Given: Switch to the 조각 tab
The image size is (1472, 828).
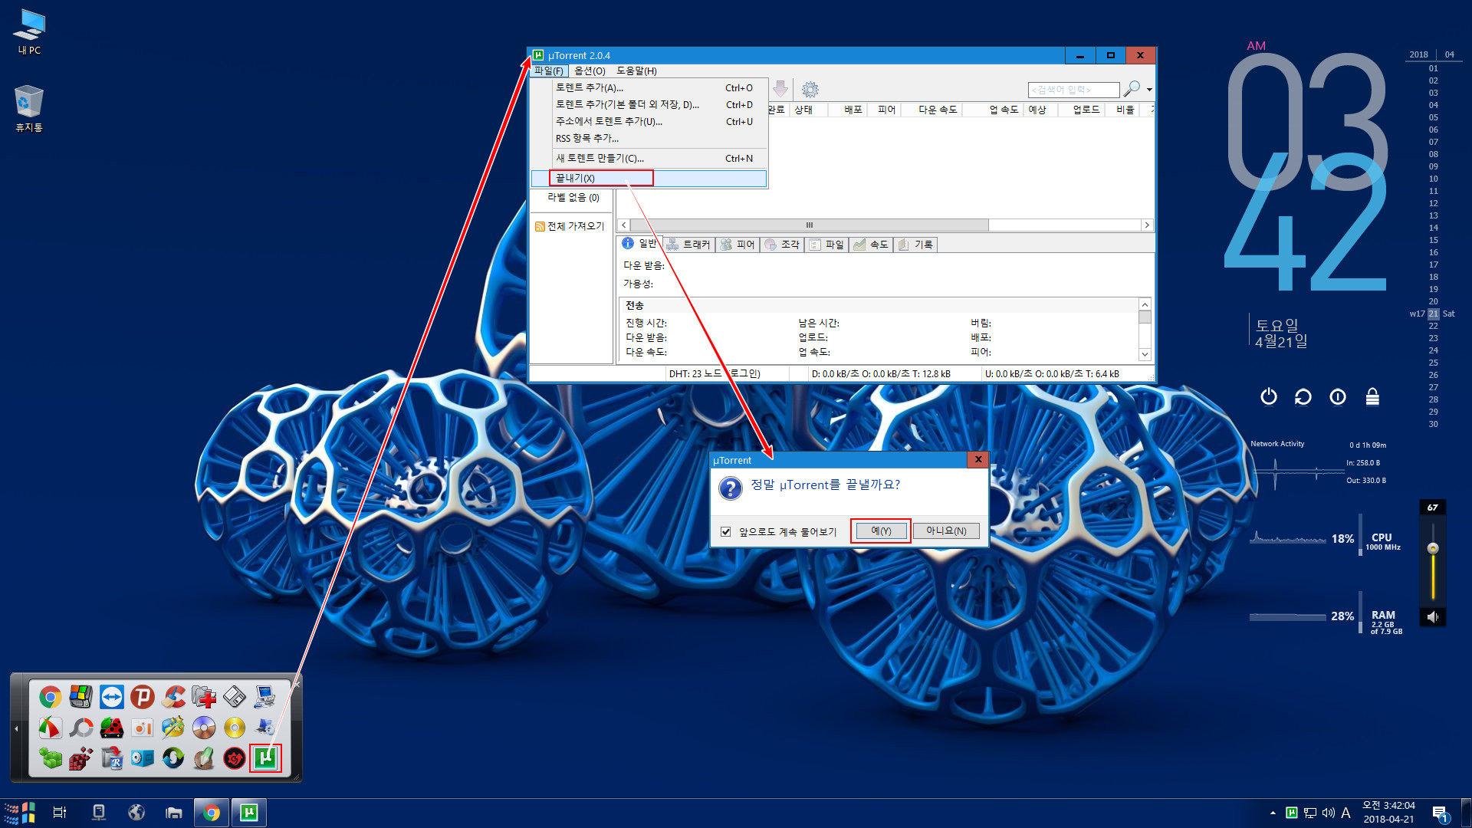Looking at the screenshot, I should point(782,244).
